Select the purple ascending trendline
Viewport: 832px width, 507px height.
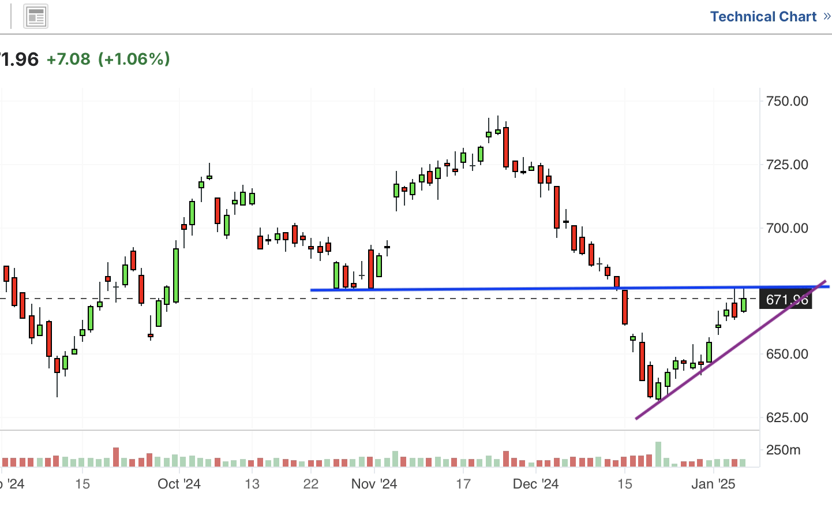(x=730, y=350)
